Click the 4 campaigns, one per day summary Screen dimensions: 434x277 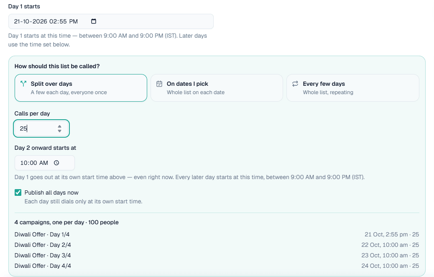[66, 223]
